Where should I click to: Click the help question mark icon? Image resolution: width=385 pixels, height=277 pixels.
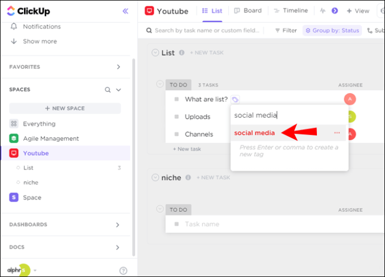pos(123,271)
